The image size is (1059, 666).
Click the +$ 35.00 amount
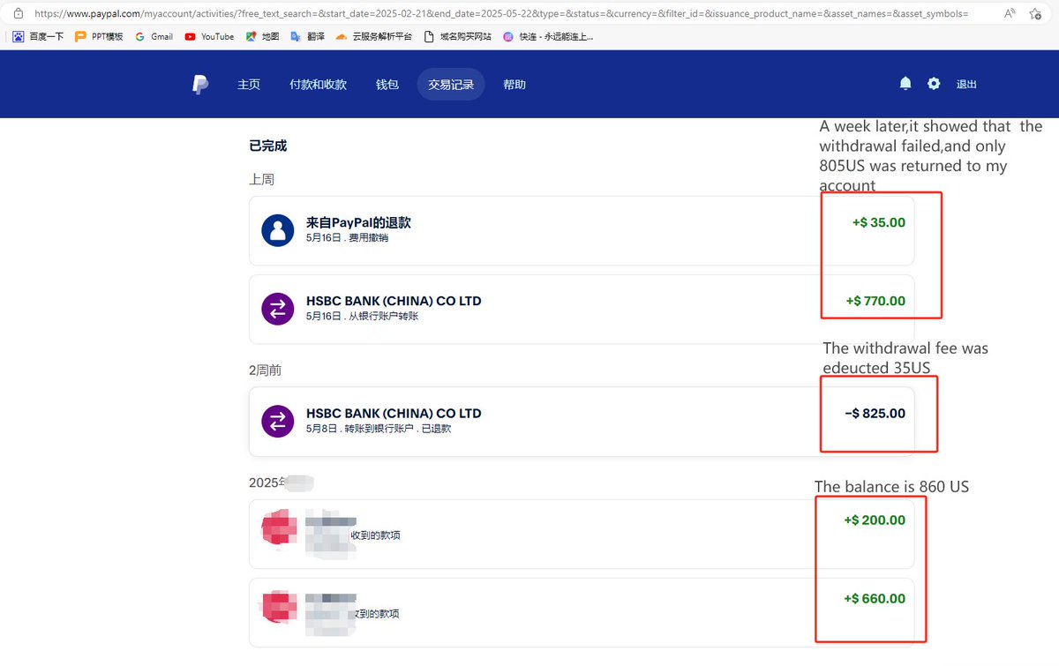point(879,222)
